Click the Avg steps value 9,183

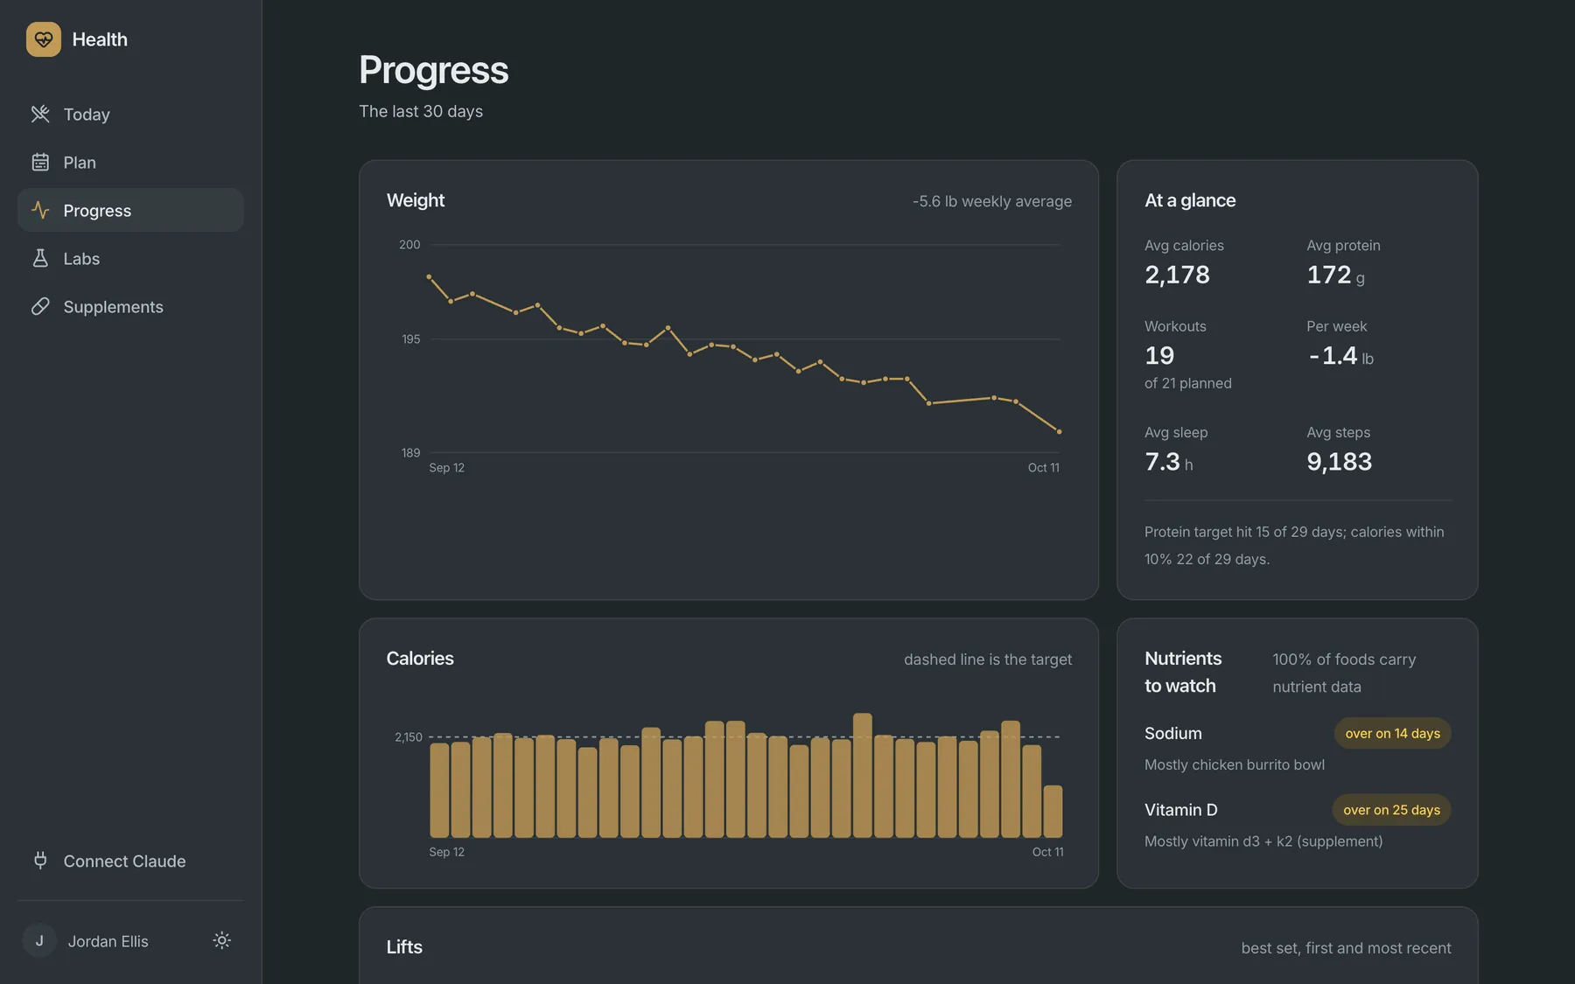tap(1339, 462)
